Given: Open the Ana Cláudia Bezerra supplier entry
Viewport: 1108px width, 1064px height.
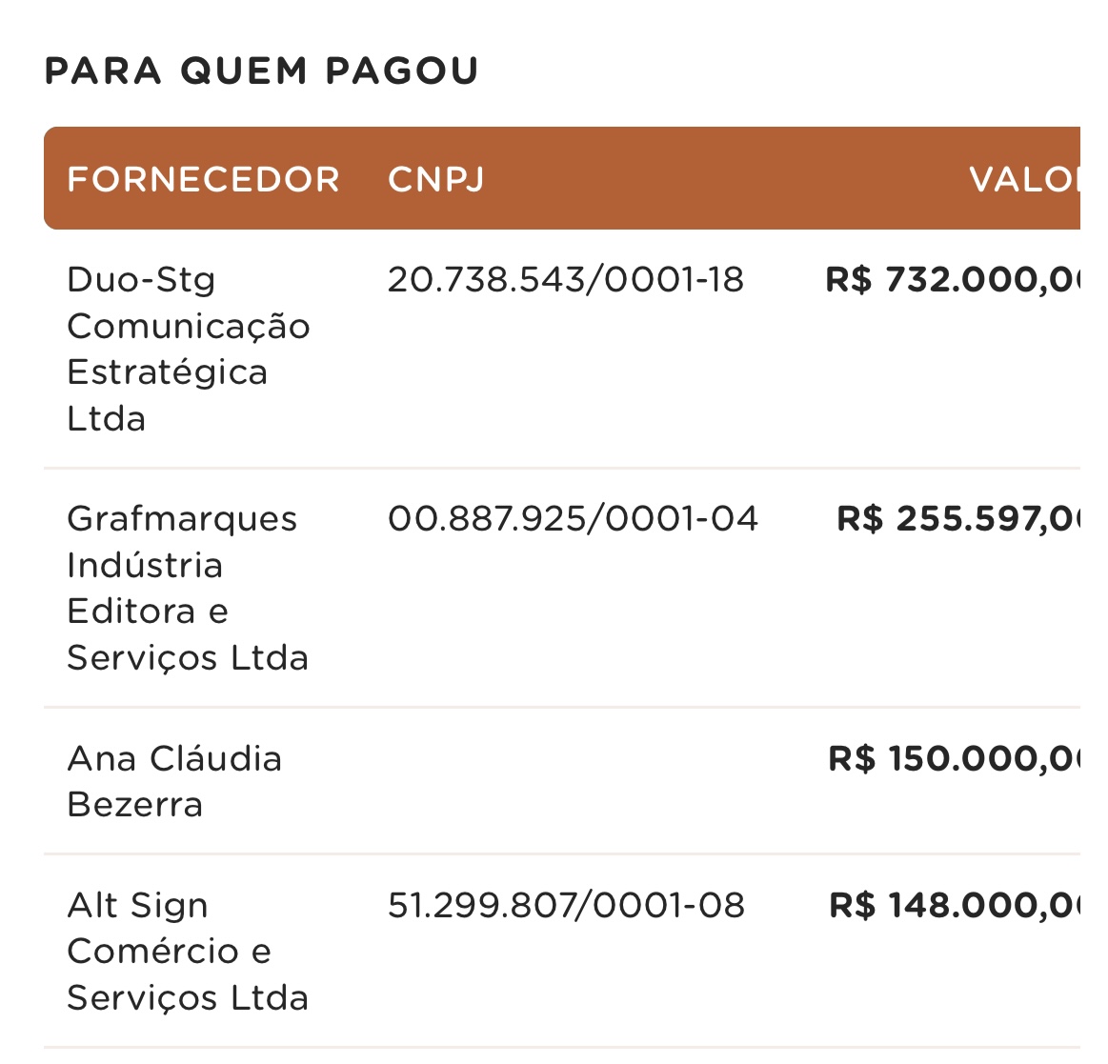Looking at the screenshot, I should 173,782.
